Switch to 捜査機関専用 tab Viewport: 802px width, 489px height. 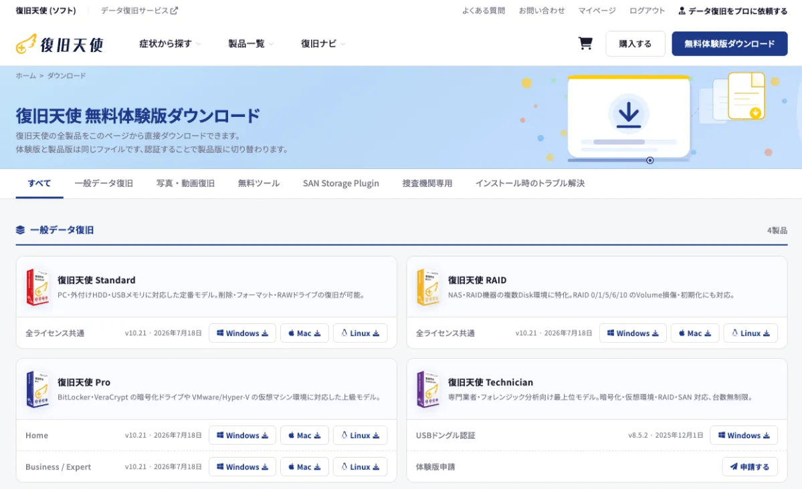(x=427, y=184)
